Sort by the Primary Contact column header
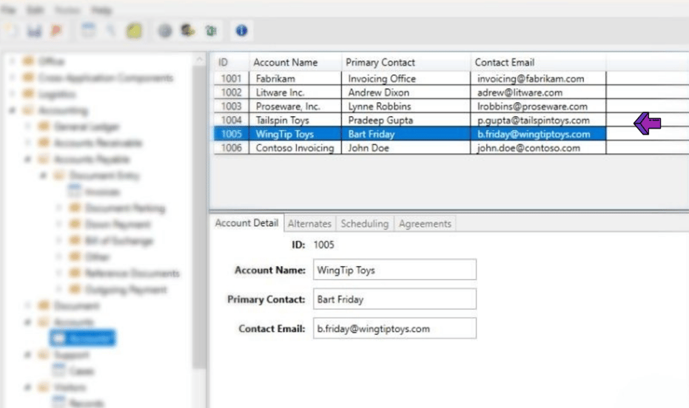 coord(406,62)
